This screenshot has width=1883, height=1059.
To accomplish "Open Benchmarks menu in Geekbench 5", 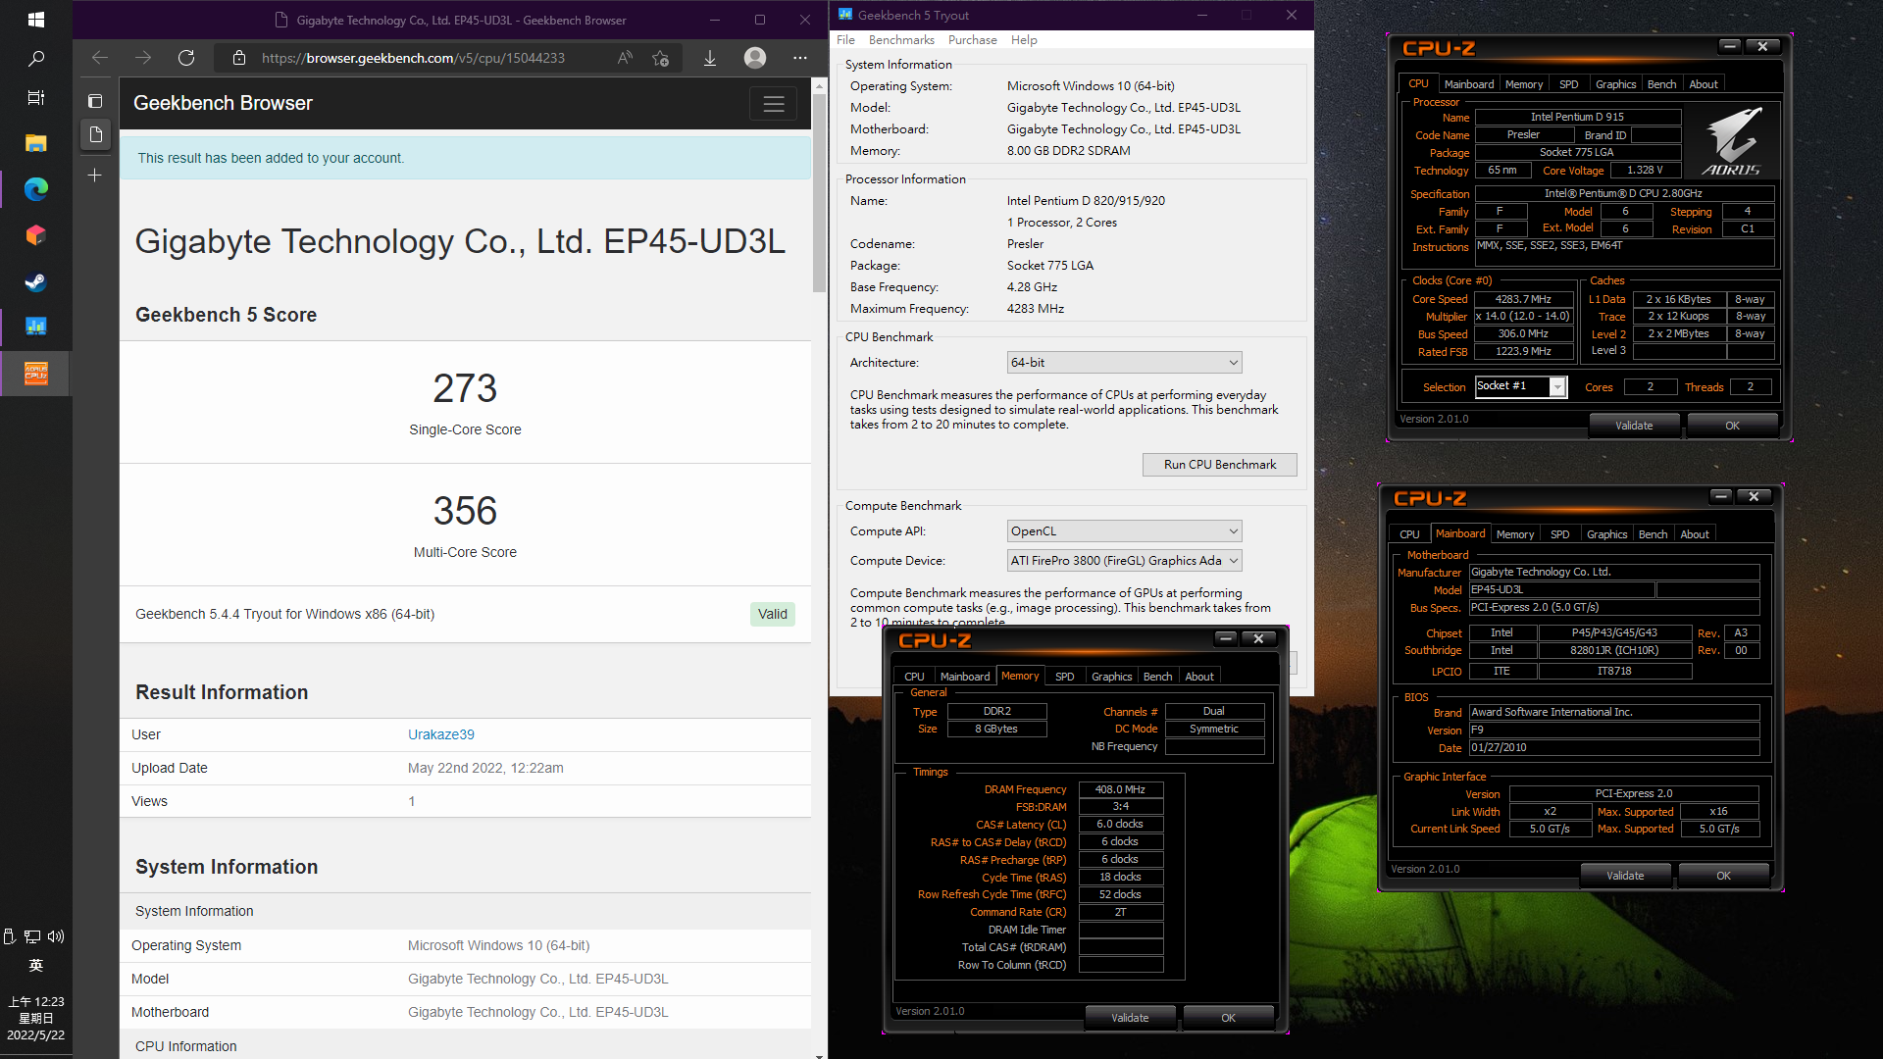I will coord(901,40).
